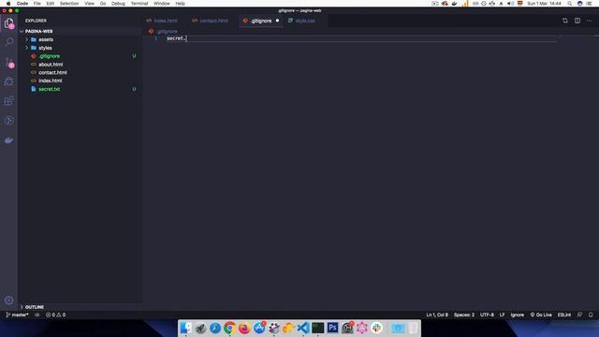Launch Google Chrome from the dock
Viewport: 599px width, 337px height.
tap(229, 328)
